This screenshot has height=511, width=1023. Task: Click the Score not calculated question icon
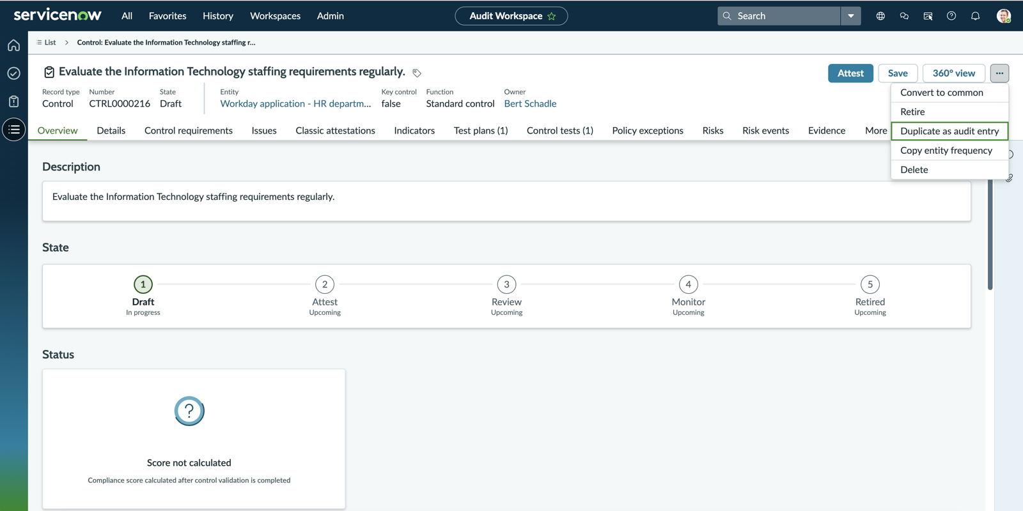pyautogui.click(x=189, y=411)
